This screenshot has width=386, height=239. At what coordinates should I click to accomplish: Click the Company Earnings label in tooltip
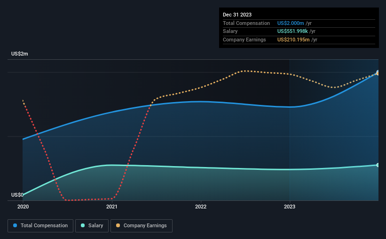click(244, 40)
